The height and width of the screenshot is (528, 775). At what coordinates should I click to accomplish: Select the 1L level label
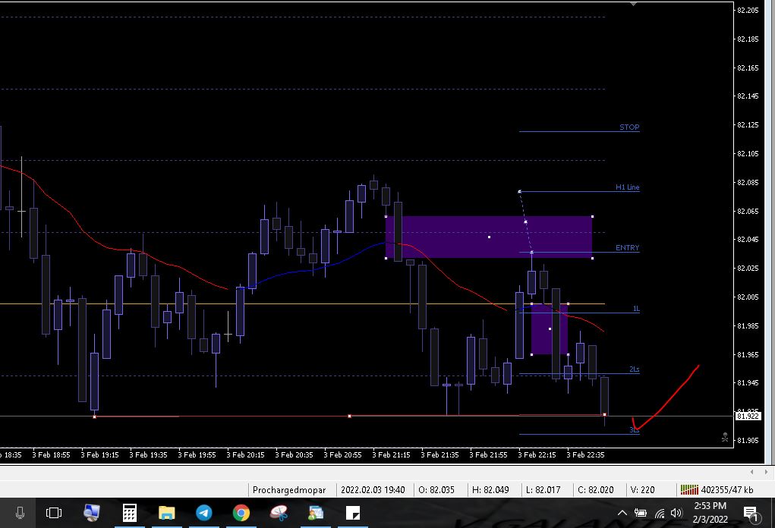coord(636,309)
